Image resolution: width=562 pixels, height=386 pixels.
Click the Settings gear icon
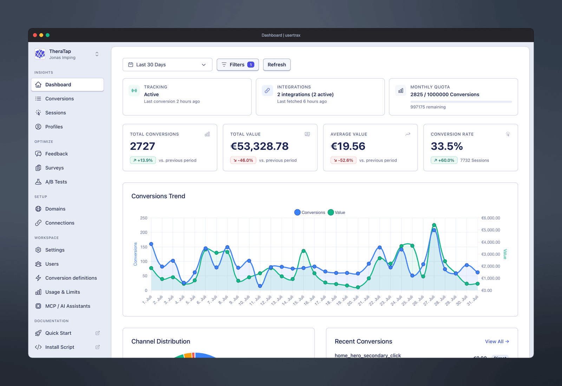(x=38, y=250)
